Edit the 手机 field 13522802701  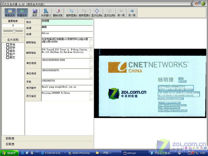point(67,82)
